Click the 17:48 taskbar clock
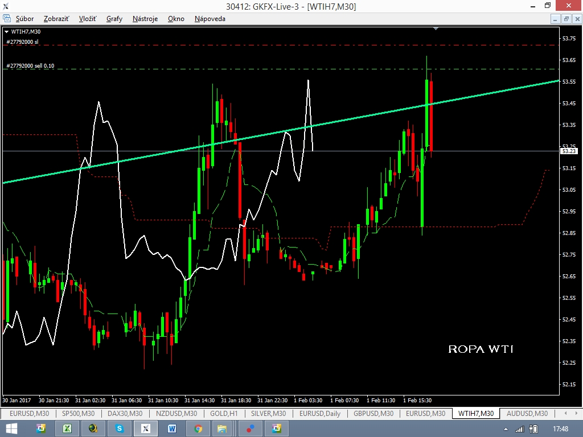Viewport: 583px width, 437px height. [560, 429]
